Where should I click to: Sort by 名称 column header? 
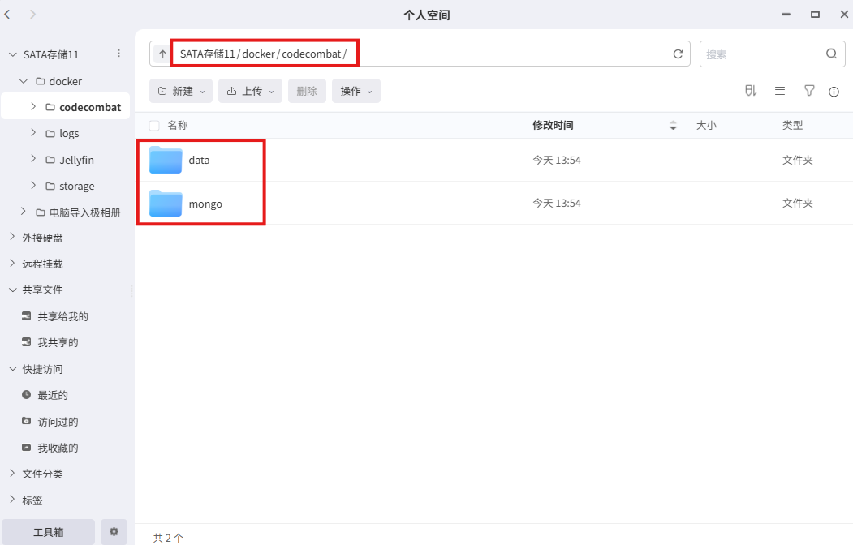click(178, 126)
